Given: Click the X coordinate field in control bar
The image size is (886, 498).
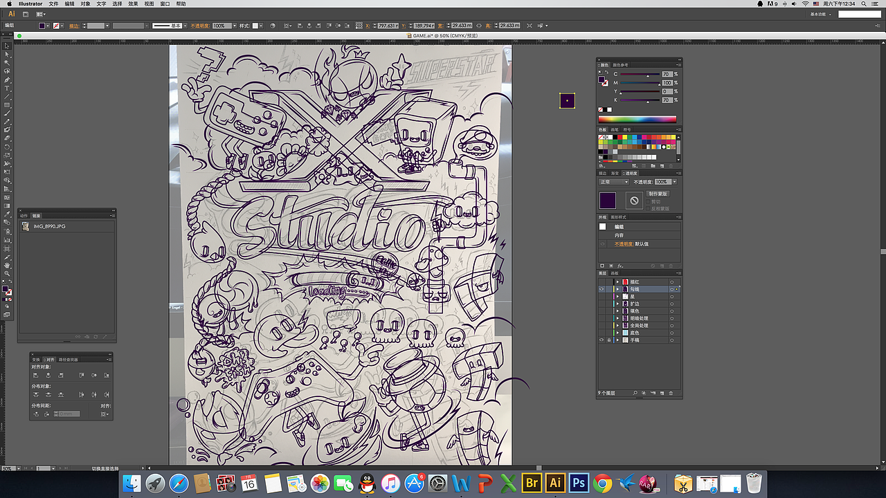Looking at the screenshot, I should 388,26.
